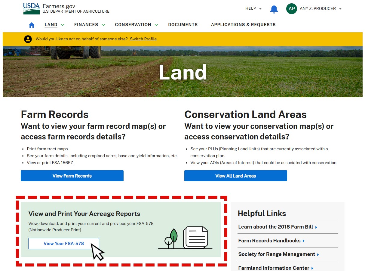The height and width of the screenshot is (271, 365).
Task: Click the Home icon in the navigation bar
Action: pyautogui.click(x=31, y=25)
